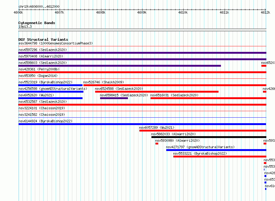Select the purple bar under nsv5970408
275x201 pixels.
(142, 59)
